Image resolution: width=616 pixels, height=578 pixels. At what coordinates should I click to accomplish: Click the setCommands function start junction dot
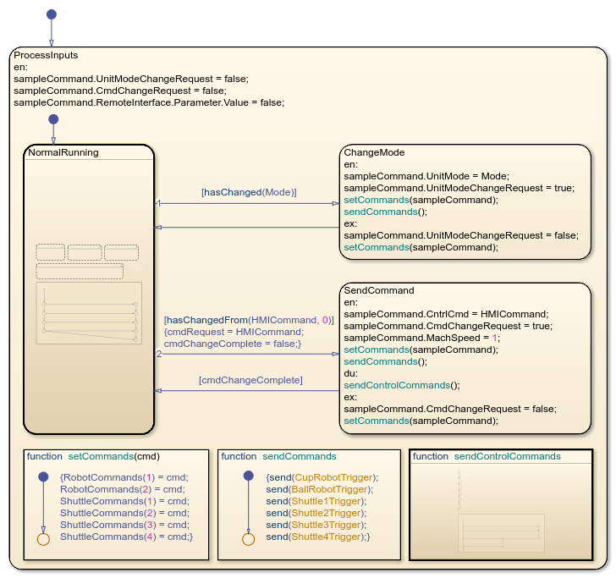[42, 477]
